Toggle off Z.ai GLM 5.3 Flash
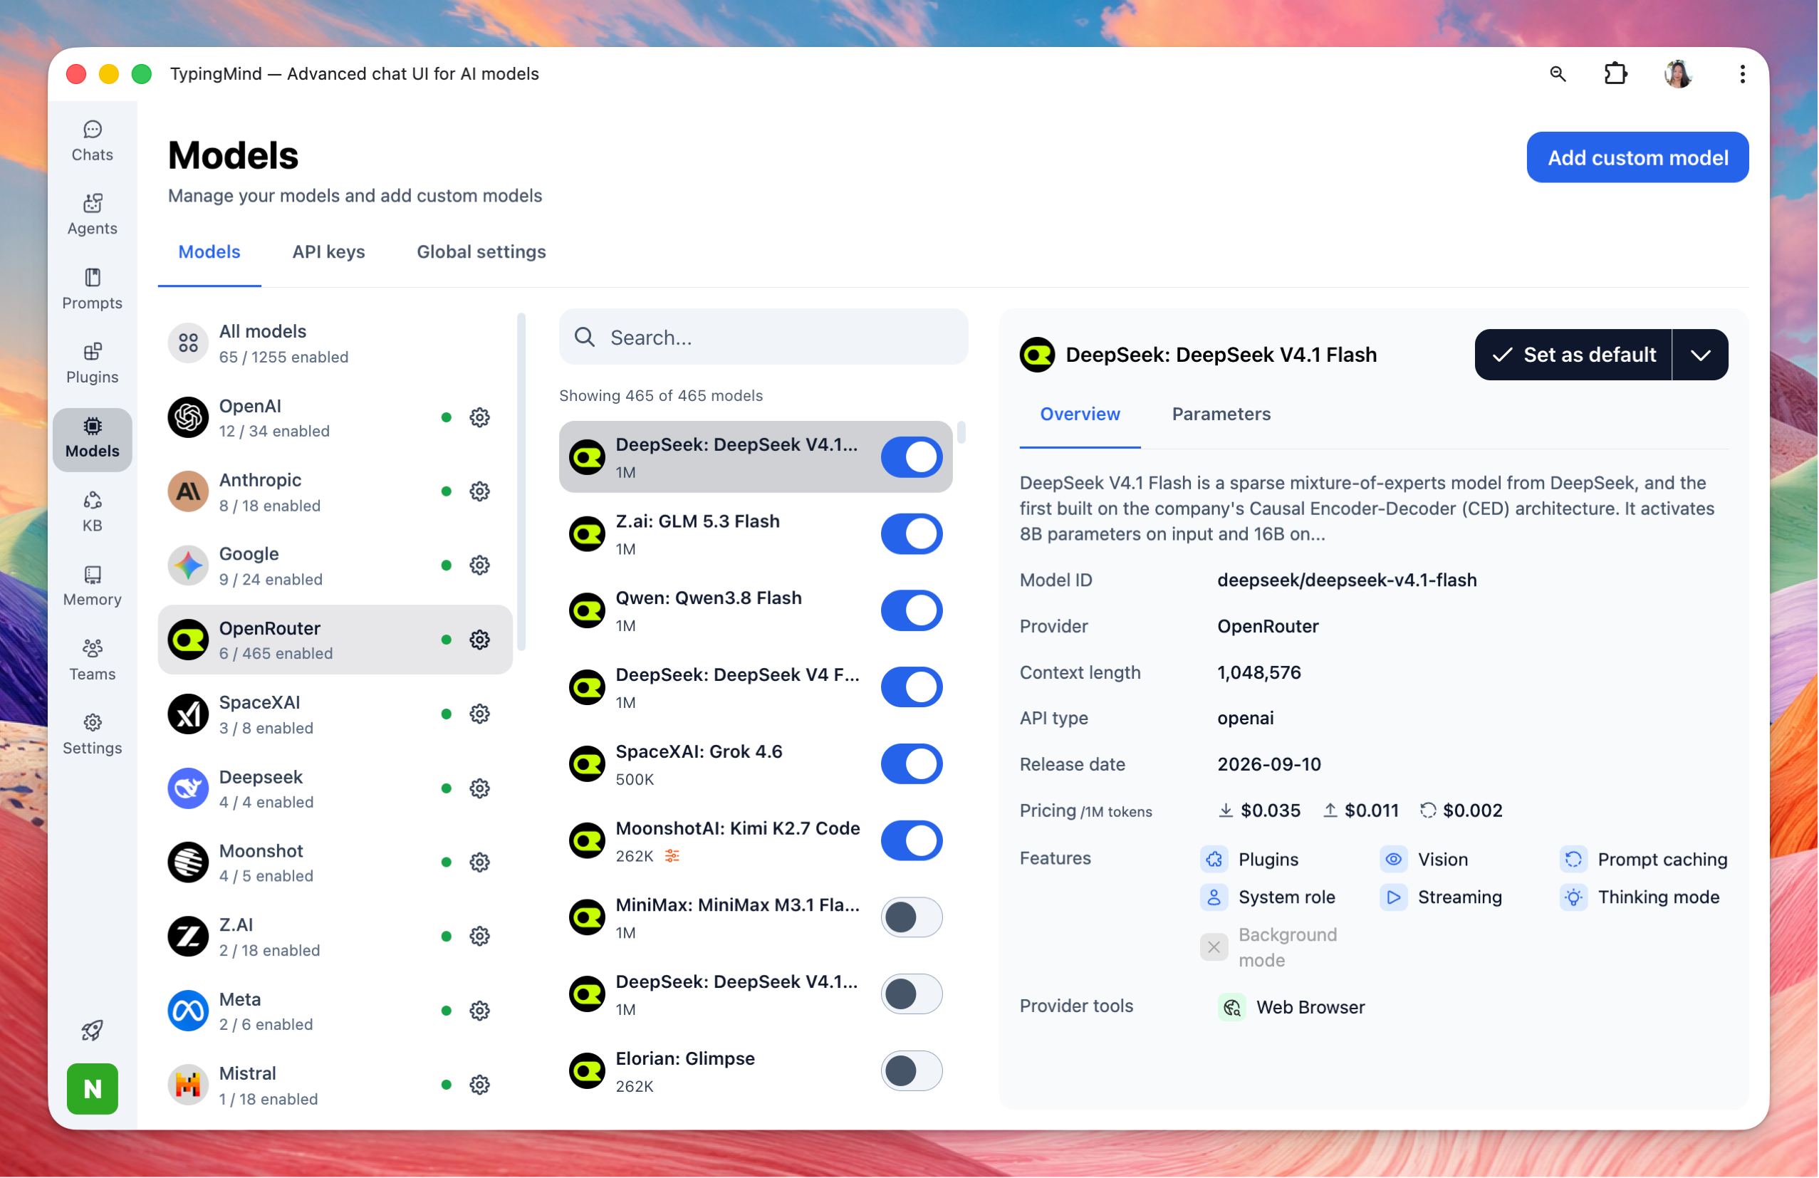Screen dimensions: 1819x1178 [x=912, y=533]
